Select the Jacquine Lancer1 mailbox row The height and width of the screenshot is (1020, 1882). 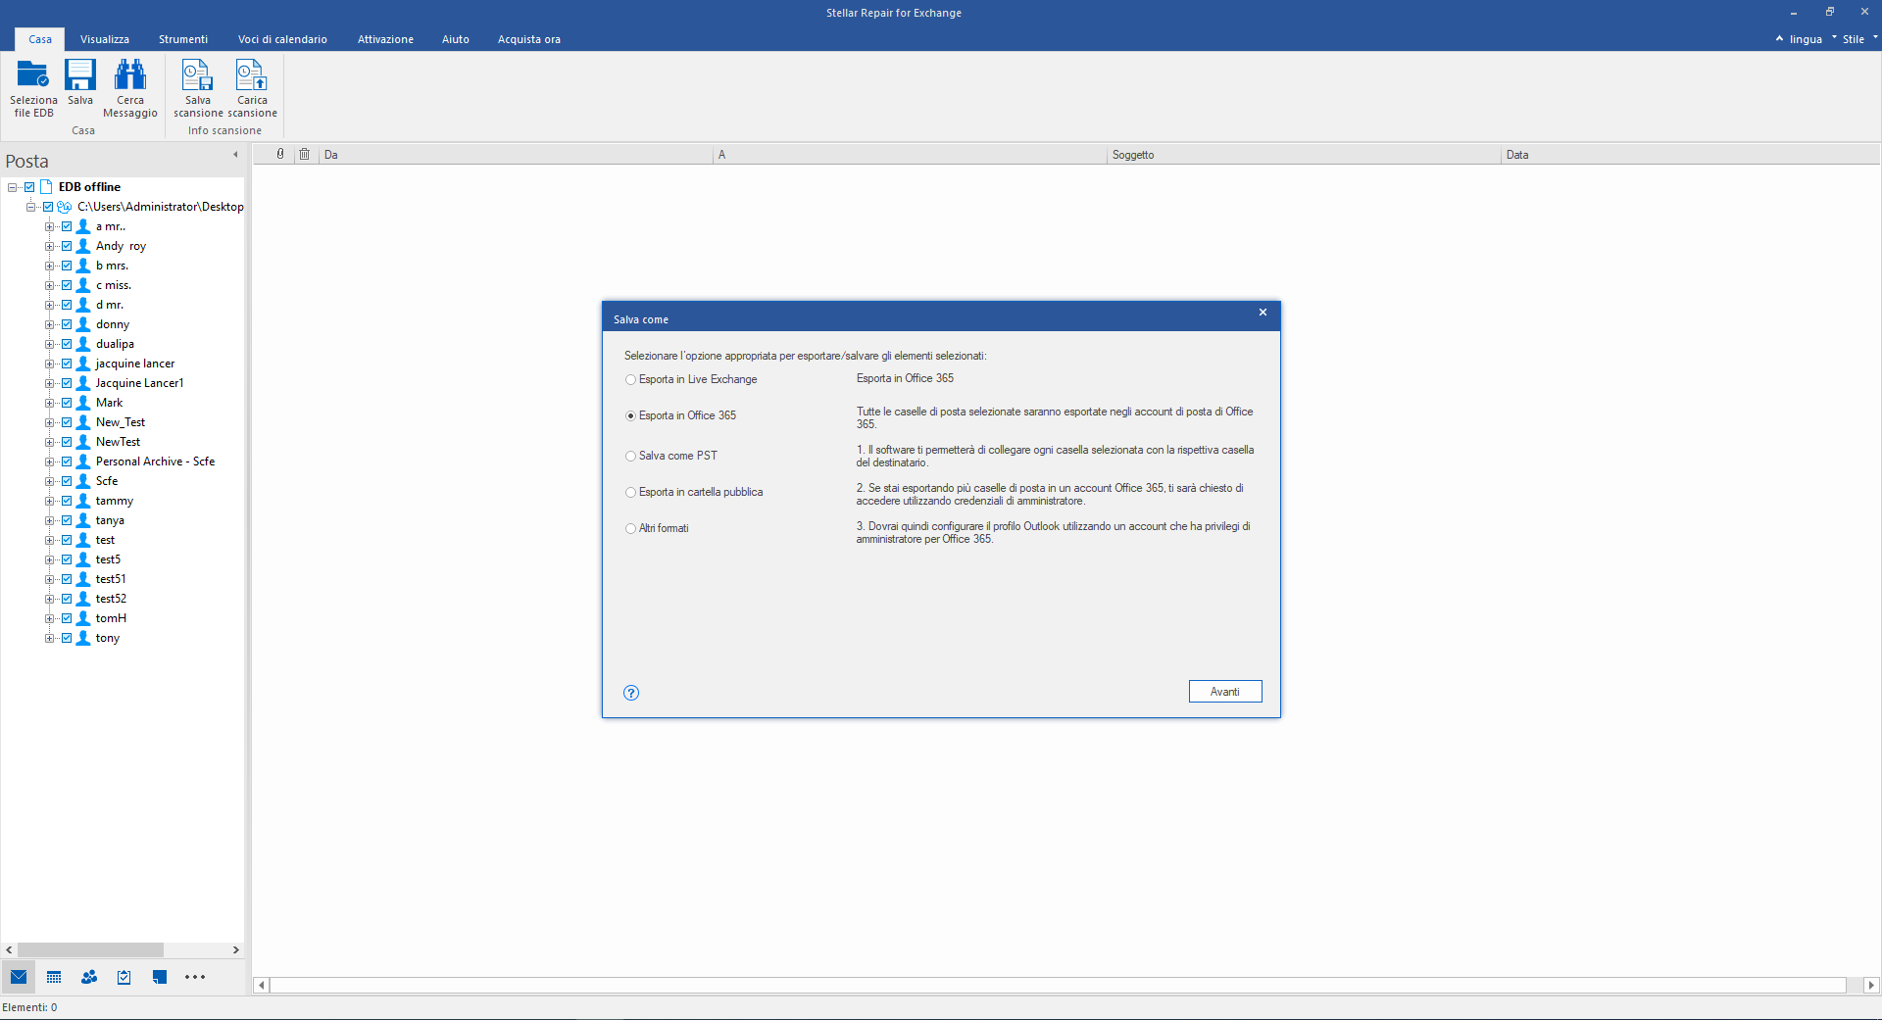(x=139, y=383)
